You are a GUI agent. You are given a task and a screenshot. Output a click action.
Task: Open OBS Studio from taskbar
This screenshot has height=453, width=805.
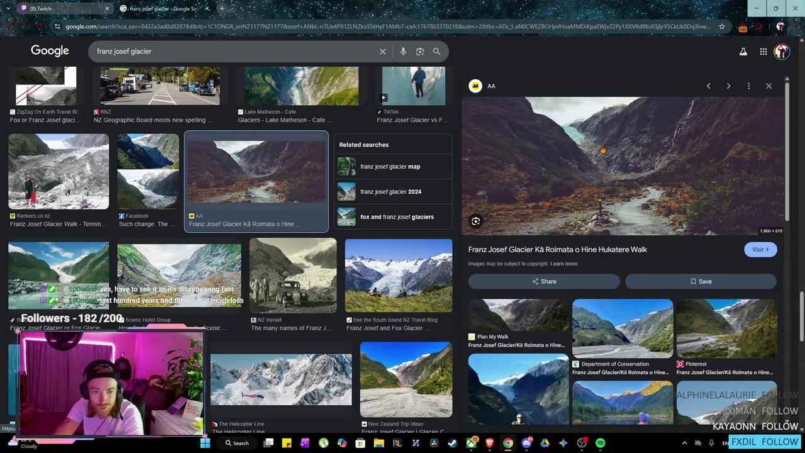[582, 443]
